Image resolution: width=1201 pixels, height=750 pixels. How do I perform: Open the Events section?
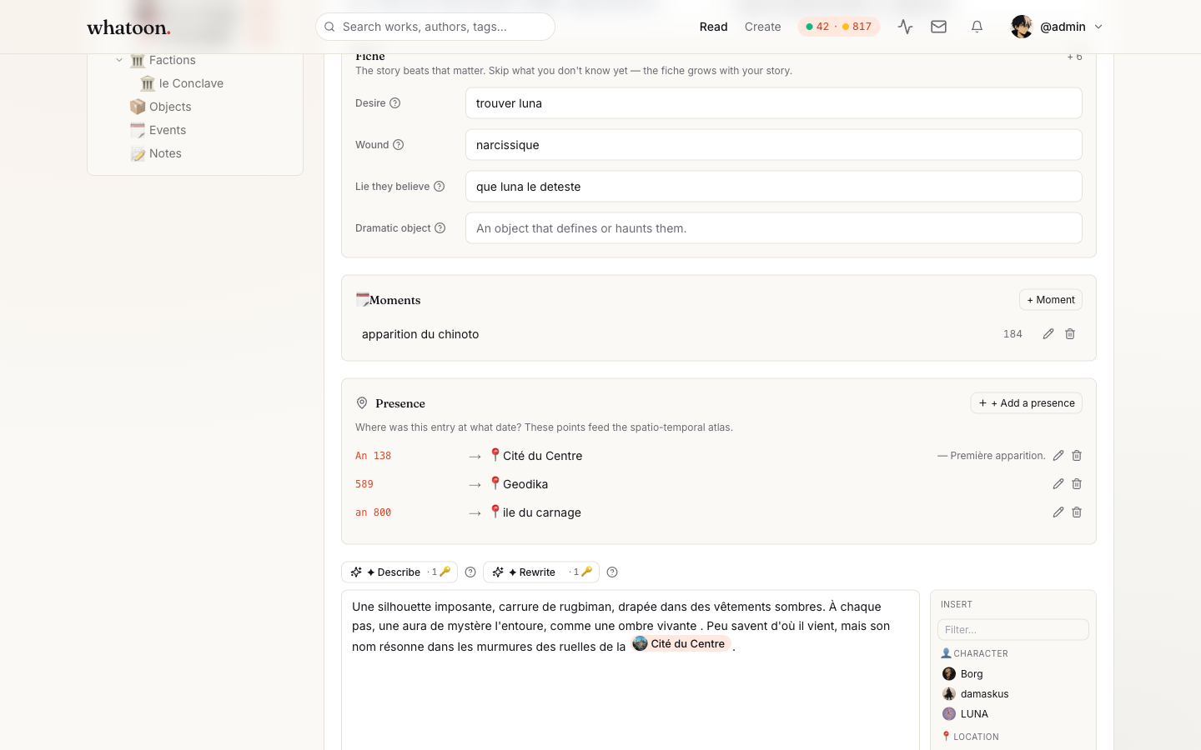[x=158, y=130]
